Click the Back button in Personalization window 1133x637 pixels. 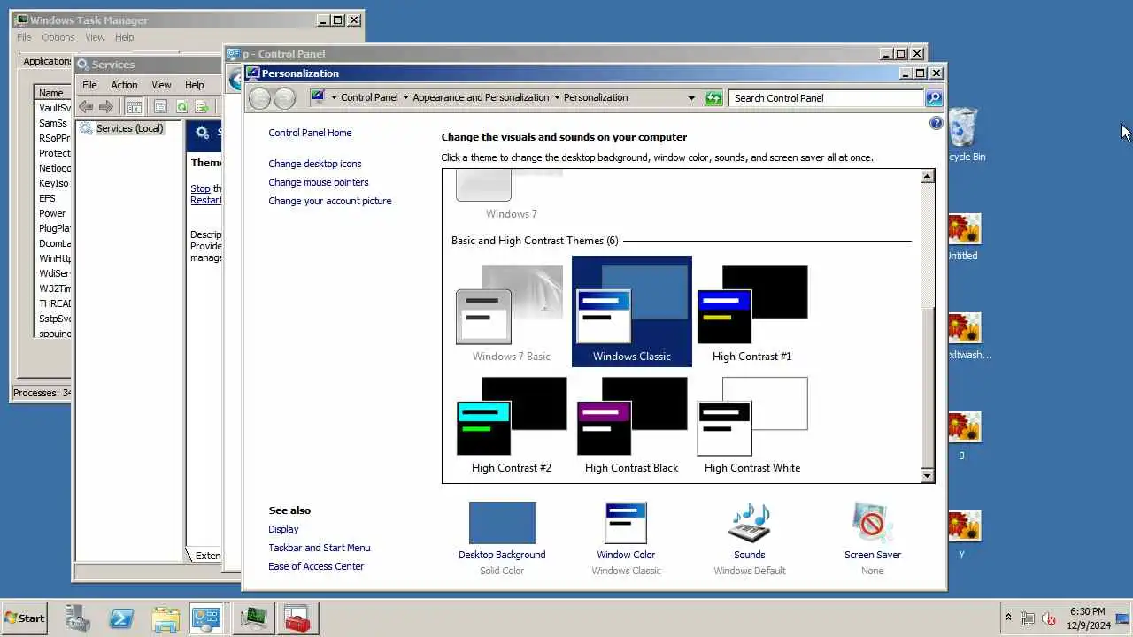tap(259, 98)
